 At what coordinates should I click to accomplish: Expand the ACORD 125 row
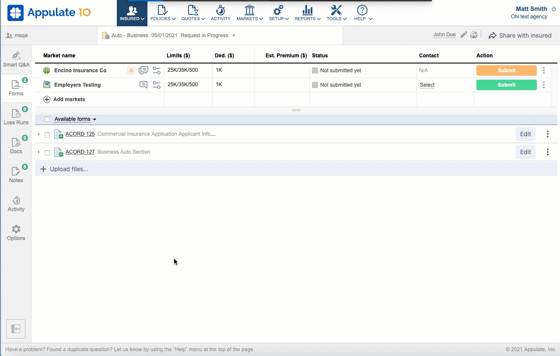tap(39, 134)
